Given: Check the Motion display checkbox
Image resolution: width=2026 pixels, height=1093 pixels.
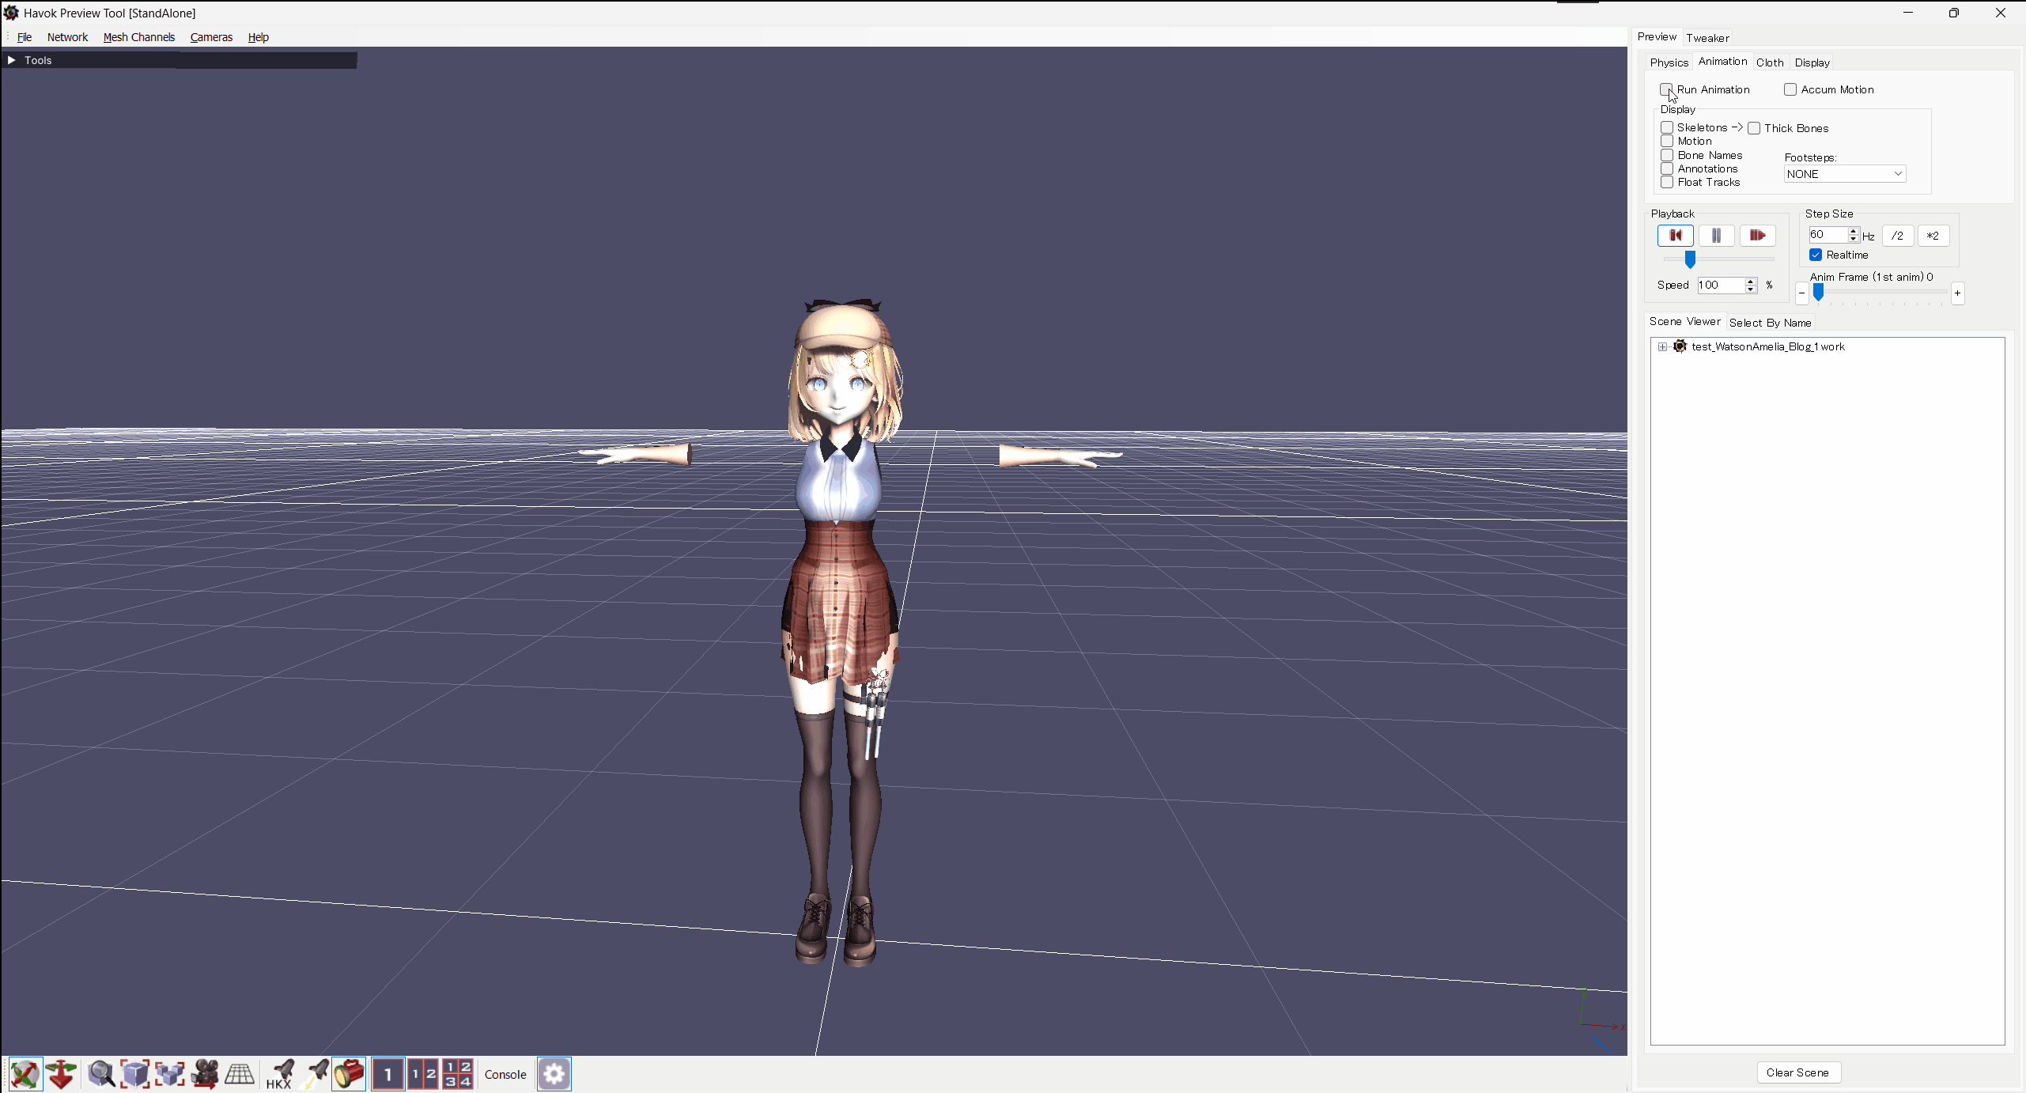Looking at the screenshot, I should click(1667, 141).
